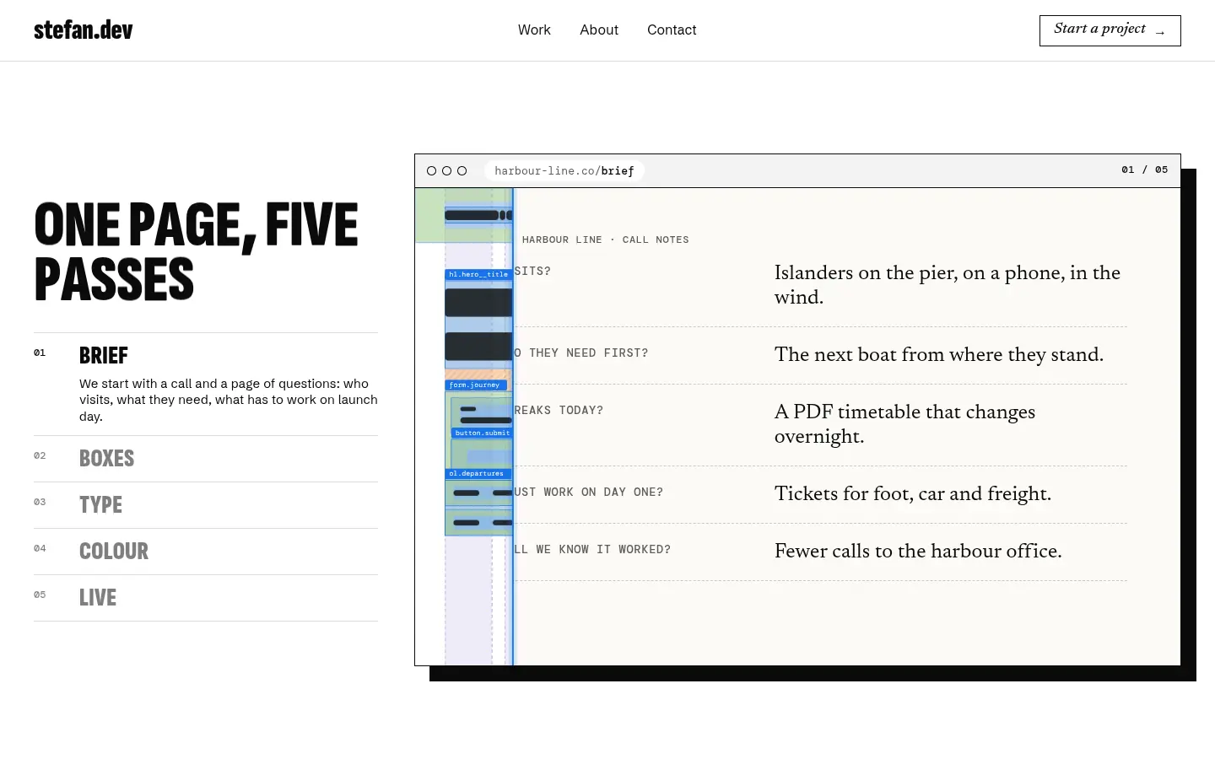Click 'Tickets for foot, car and freight.'
Screen dimensions: 1215x759
(x=913, y=493)
